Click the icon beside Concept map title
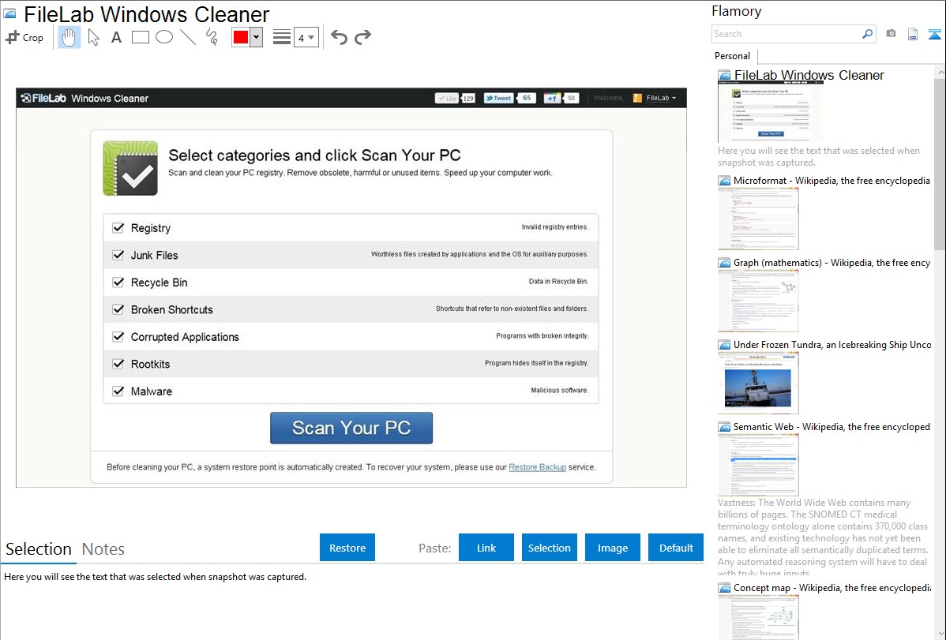Screen dimensions: 946x640 coord(724,587)
